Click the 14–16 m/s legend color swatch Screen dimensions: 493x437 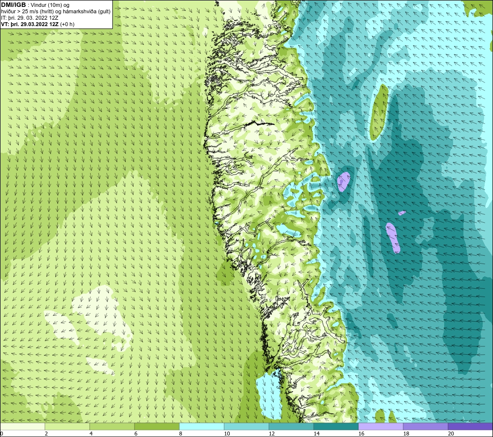tap(336, 426)
